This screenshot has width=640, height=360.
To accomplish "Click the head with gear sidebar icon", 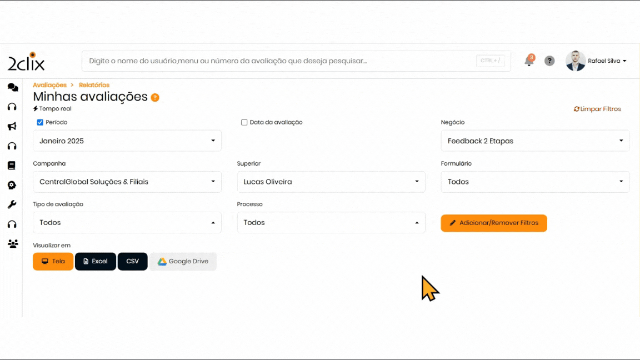I will click(12, 185).
